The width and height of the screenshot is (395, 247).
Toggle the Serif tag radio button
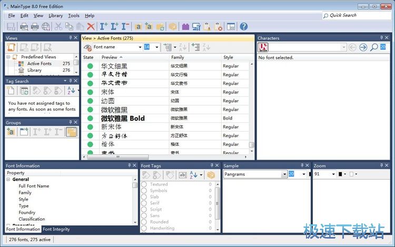click(x=144, y=203)
